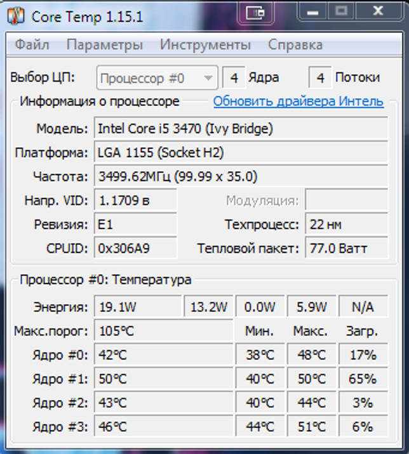Viewport: 409px width, 454px height.
Task: Click the power value 0.0W
Action: 260,307
